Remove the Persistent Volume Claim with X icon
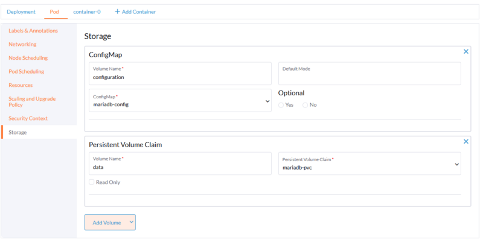483x248 pixels. 465,141
